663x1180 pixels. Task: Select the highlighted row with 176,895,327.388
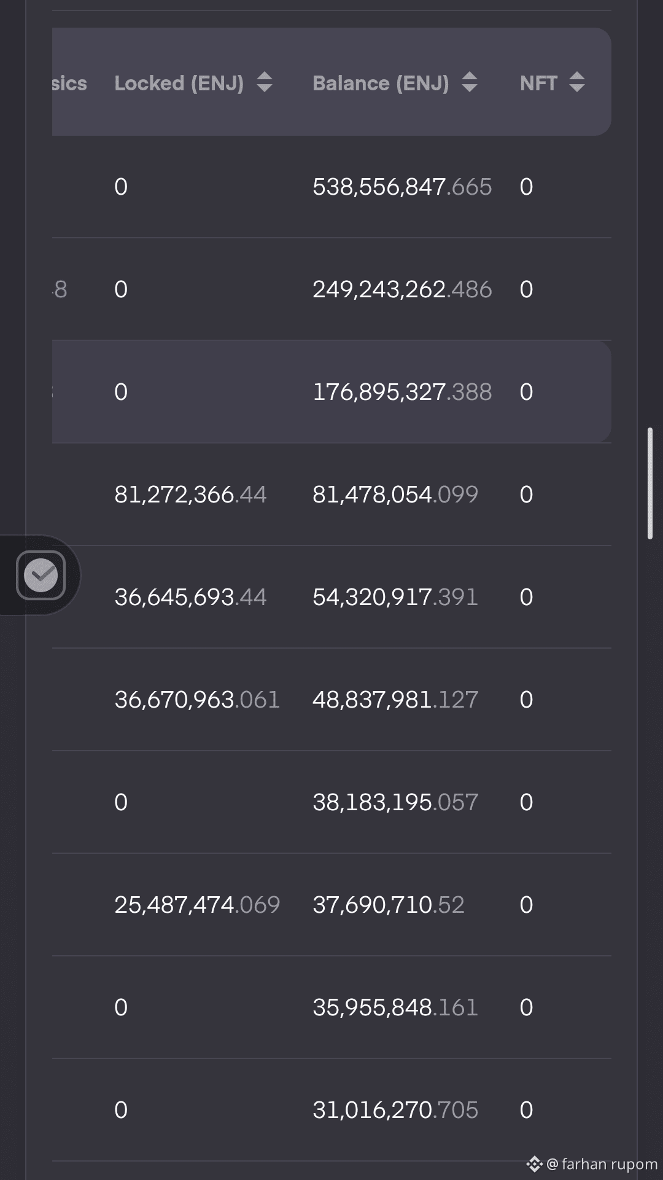[x=331, y=392]
